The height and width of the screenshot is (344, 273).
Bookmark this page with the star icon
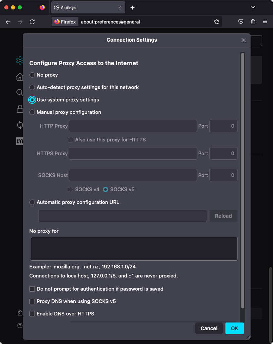coord(217,21)
